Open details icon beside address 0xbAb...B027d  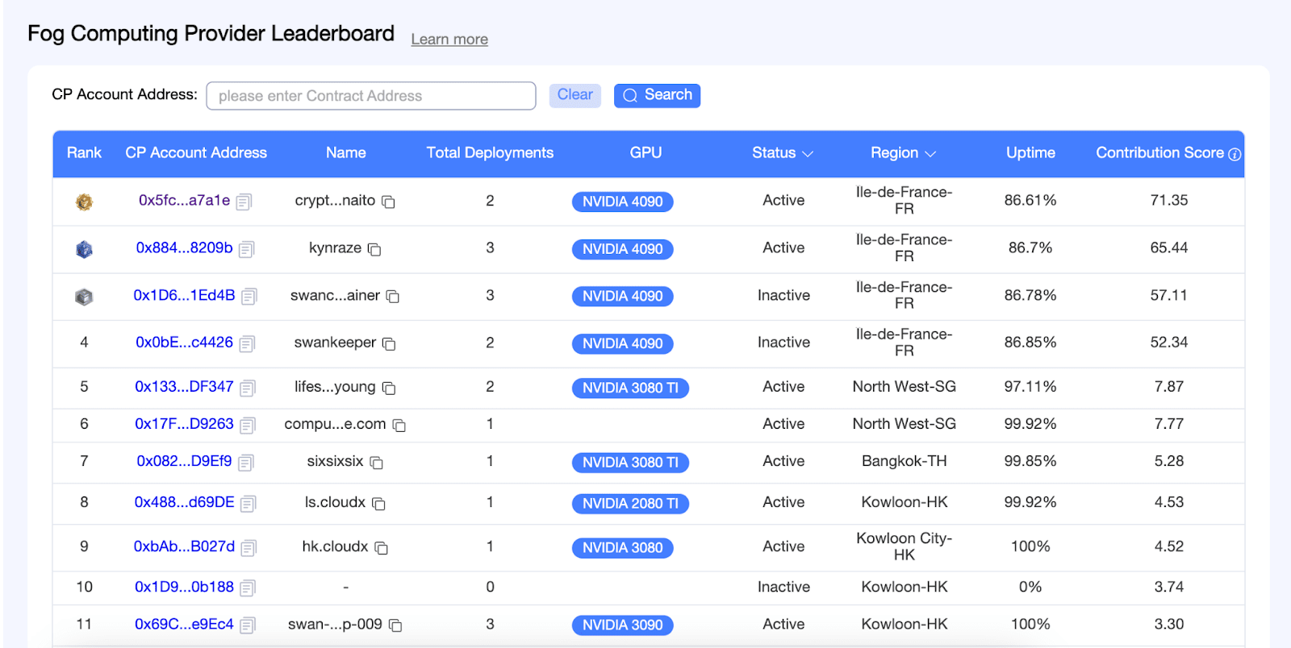pyautogui.click(x=249, y=548)
